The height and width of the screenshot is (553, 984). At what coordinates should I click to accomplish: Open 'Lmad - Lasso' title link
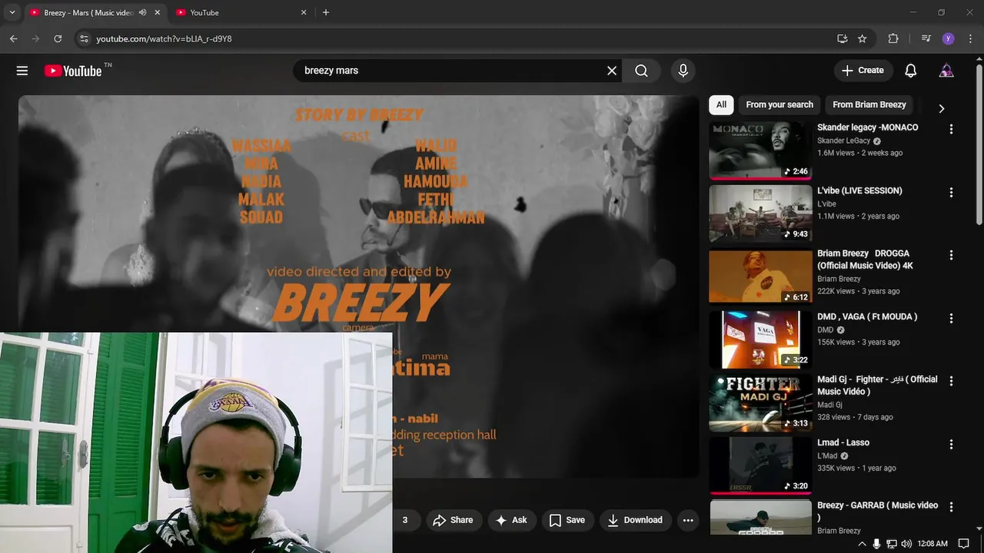pos(843,442)
